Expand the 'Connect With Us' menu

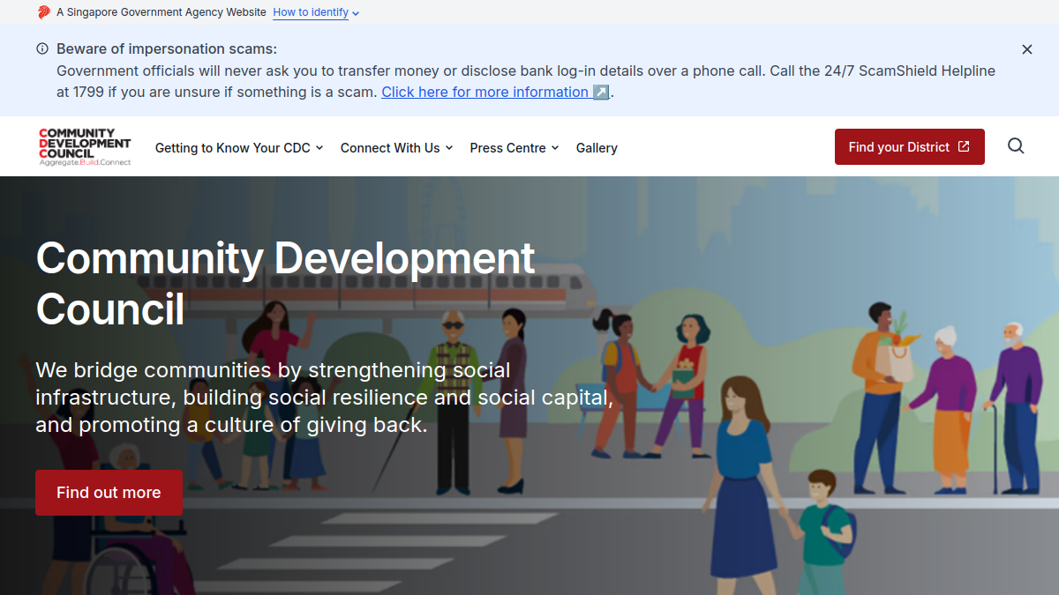coord(396,148)
